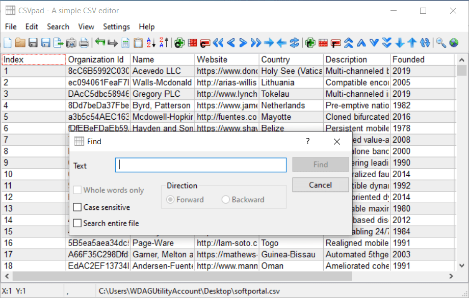Image resolution: width=469 pixels, height=298 pixels.
Task: Select the 'Lithuania' country cell
Action: (x=291, y=83)
